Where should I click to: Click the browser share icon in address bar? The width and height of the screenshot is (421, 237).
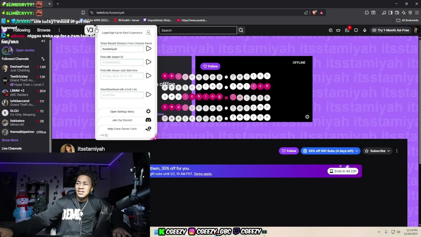pyautogui.click(x=306, y=13)
